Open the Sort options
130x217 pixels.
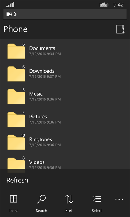[x=69, y=203]
